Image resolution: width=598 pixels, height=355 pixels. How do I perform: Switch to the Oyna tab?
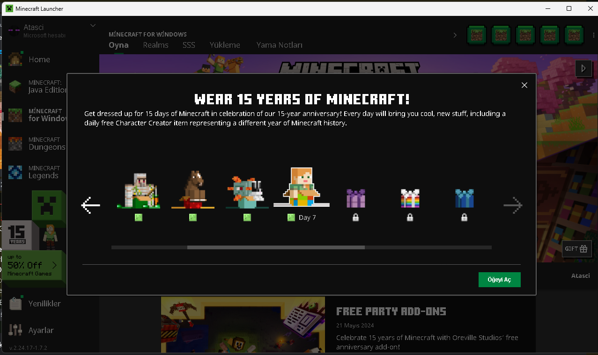click(x=118, y=45)
